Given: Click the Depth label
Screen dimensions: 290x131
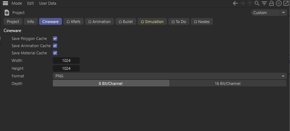Looking at the screenshot, I should coord(17,83).
